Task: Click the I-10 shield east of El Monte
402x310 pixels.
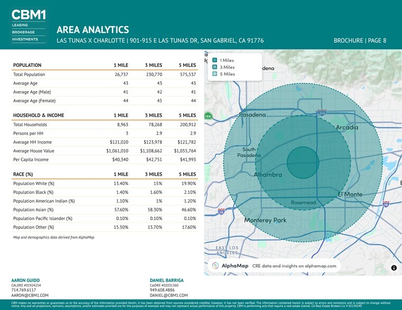Action: click(x=386, y=204)
